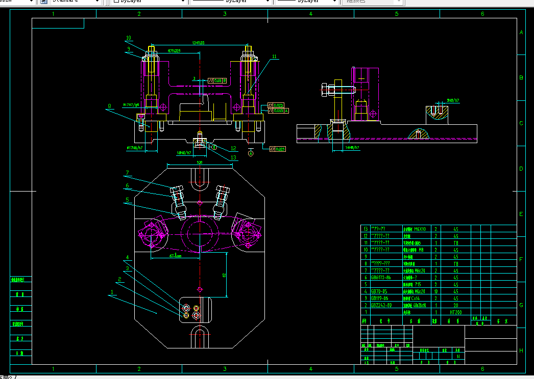Select the ø17H7/g6 fit dimension

(x=131, y=105)
